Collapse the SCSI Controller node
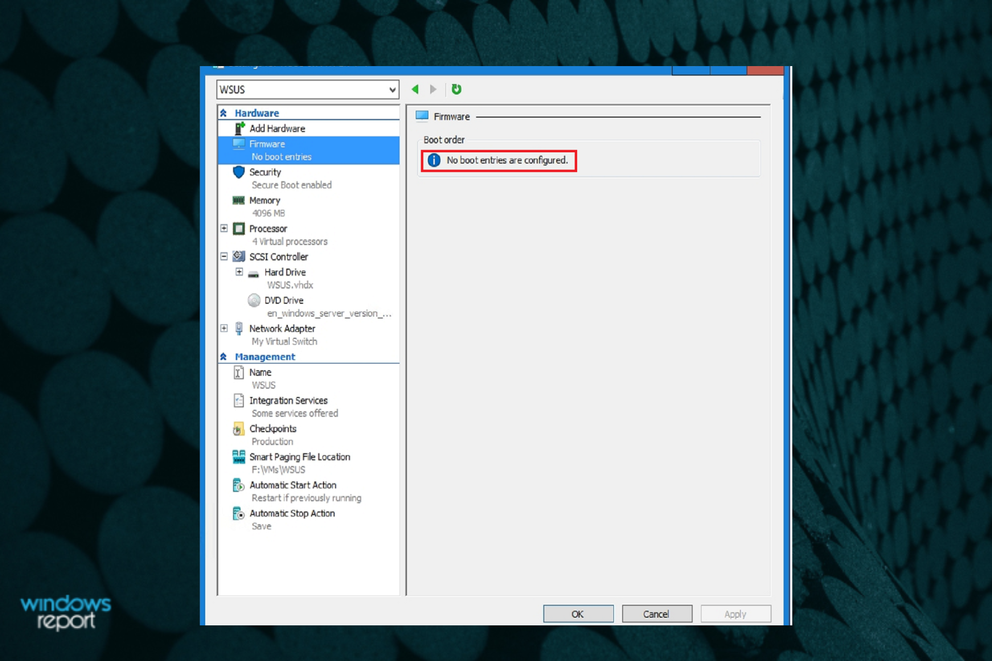The image size is (992, 661). click(x=224, y=256)
